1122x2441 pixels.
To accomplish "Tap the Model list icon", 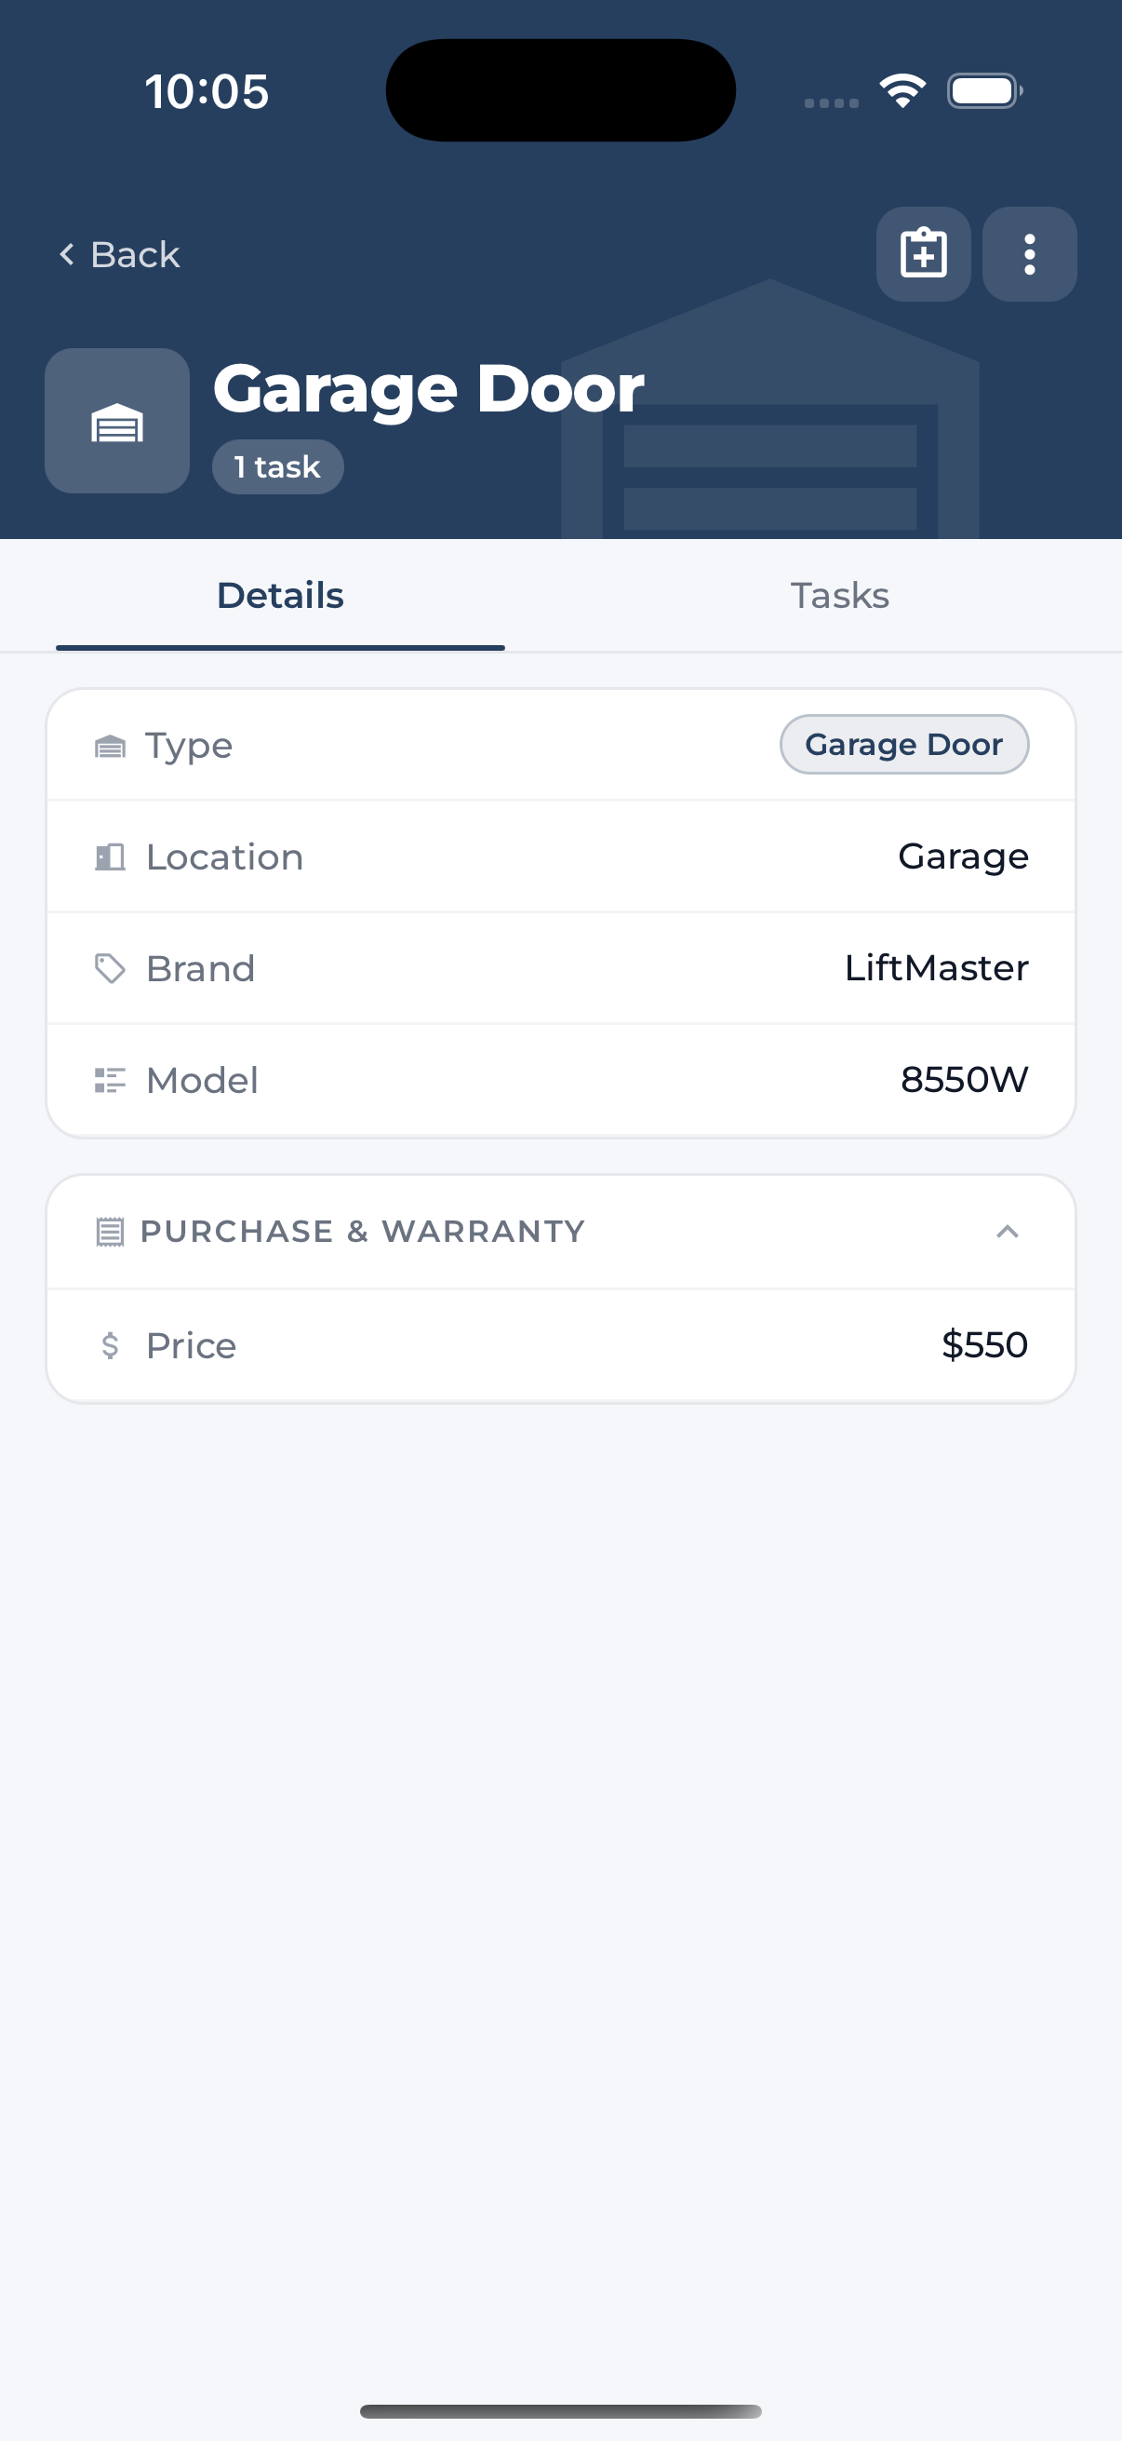I will 111,1080.
